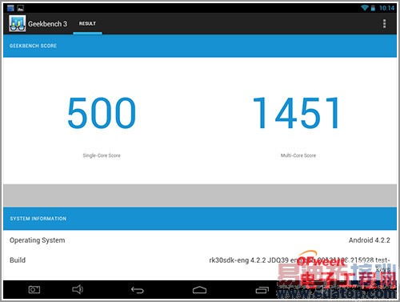
Task: Tap the Android home navigation button
Action: tap(199, 290)
